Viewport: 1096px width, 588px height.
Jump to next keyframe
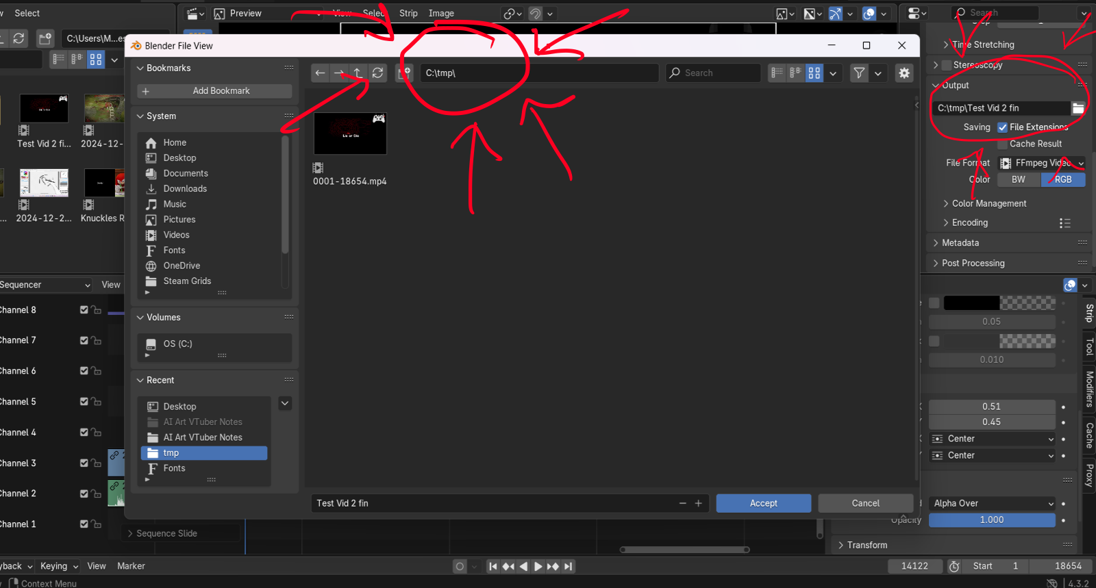pyautogui.click(x=553, y=566)
